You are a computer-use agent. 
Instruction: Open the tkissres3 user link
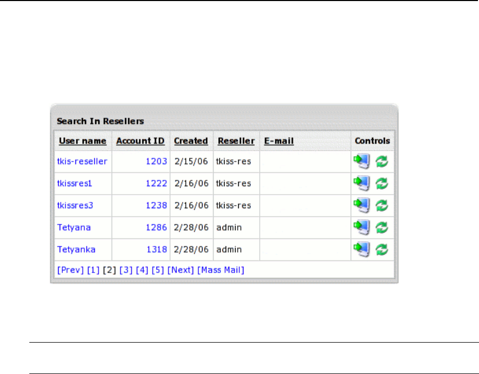coord(75,205)
